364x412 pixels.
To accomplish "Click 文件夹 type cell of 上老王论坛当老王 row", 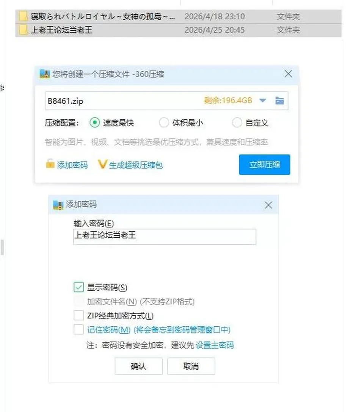I will click(x=288, y=30).
